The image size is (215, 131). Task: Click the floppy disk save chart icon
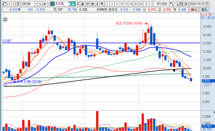pos(181,4)
